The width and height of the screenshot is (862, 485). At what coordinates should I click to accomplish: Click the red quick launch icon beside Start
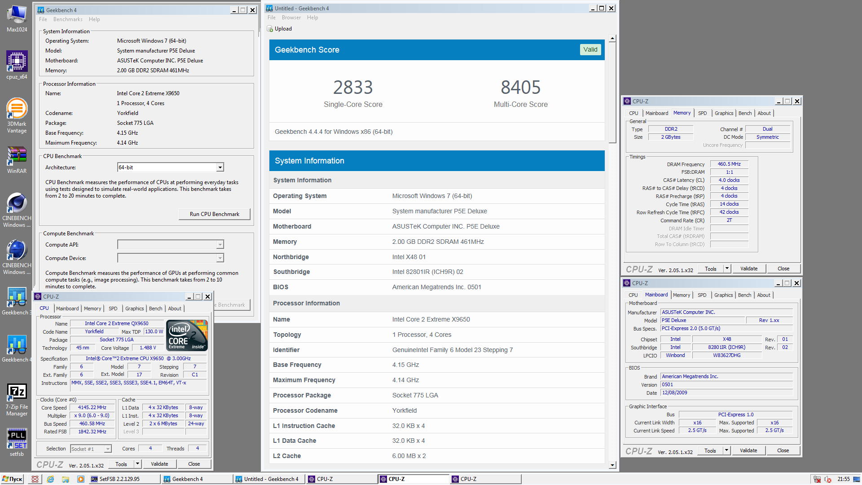coord(35,479)
